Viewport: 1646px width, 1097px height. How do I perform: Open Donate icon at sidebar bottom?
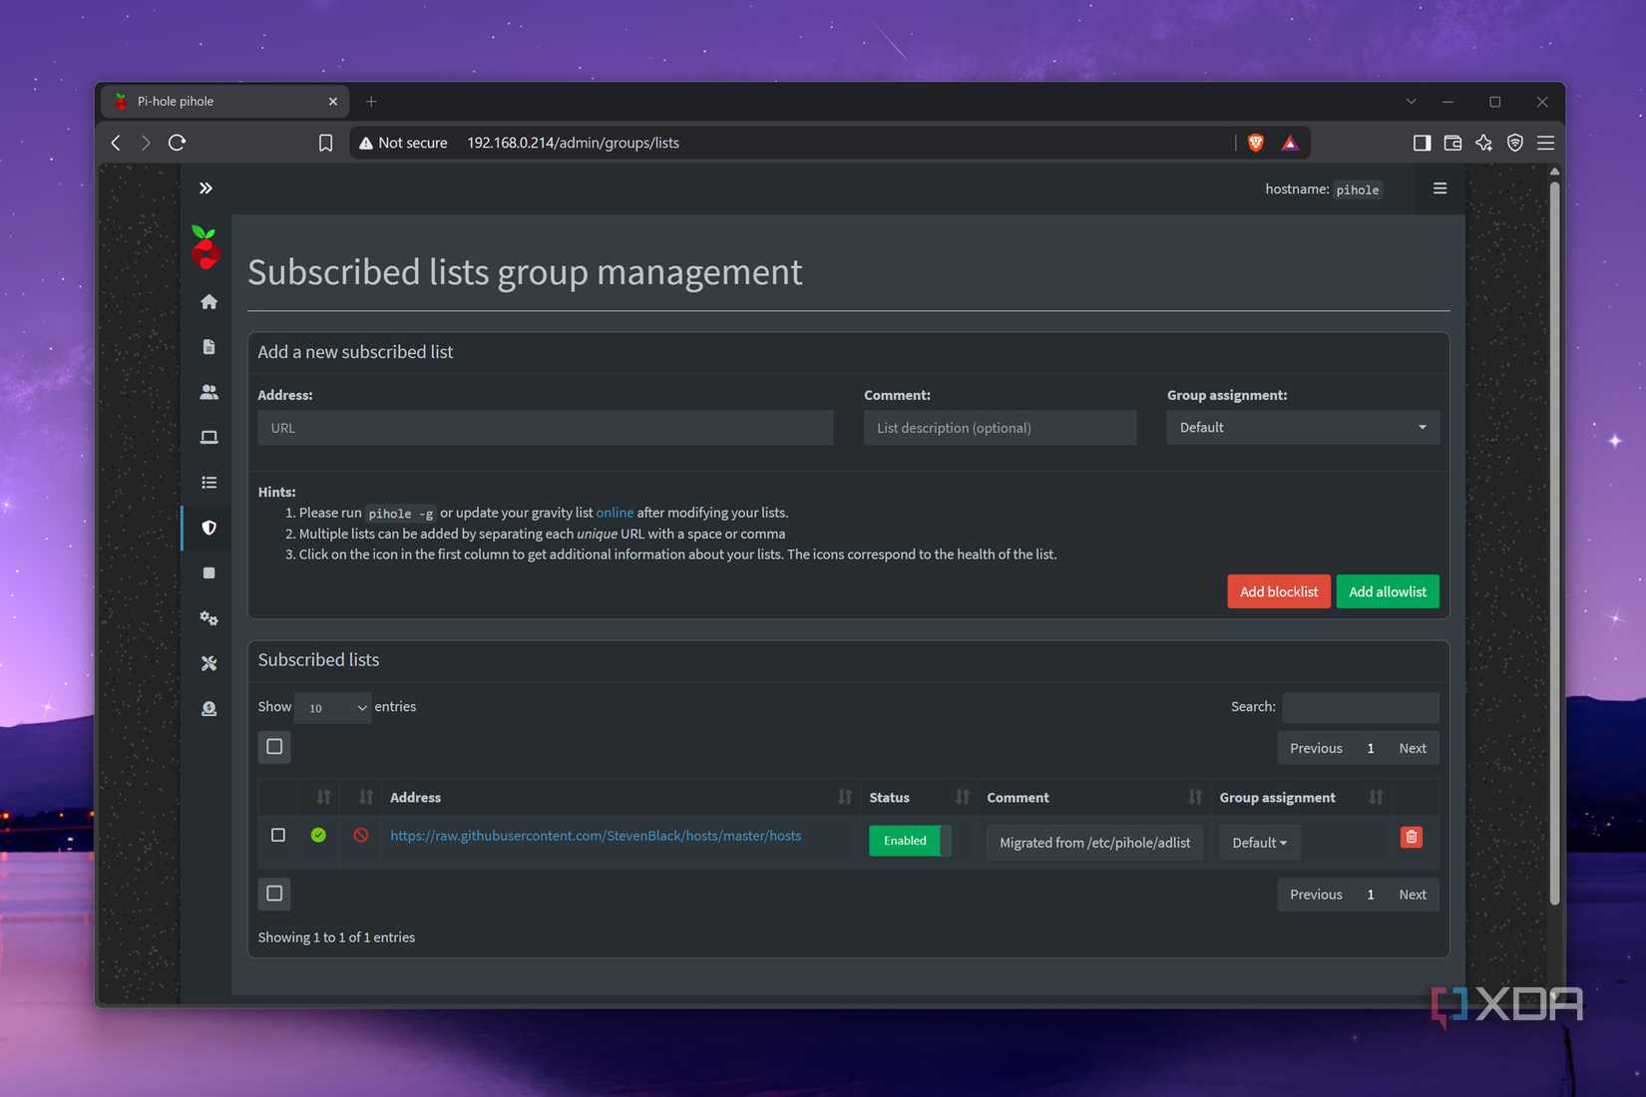click(x=208, y=708)
